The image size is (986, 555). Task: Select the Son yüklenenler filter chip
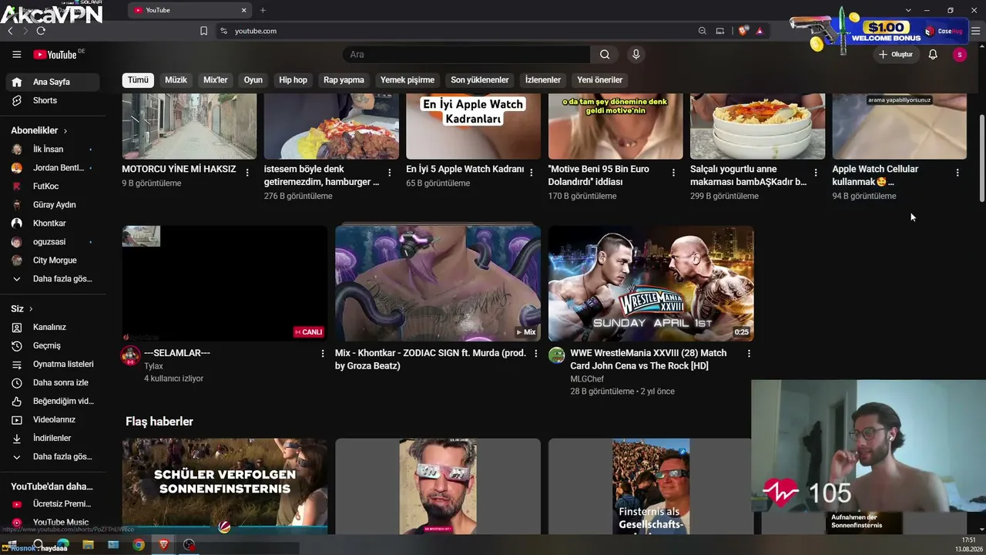pos(480,80)
